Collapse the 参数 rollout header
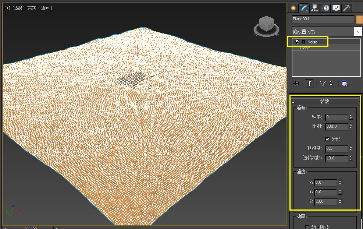 click(325, 101)
